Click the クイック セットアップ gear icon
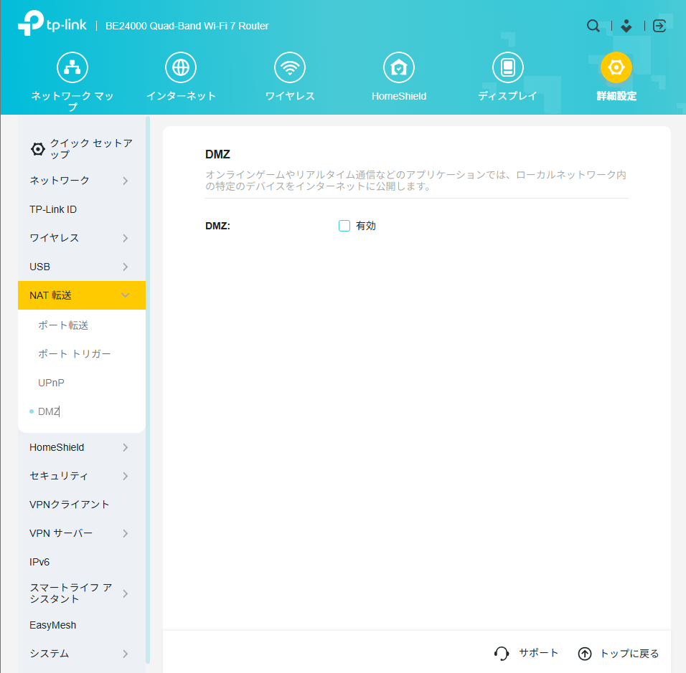Screen dimensions: 686x673 pos(37,149)
